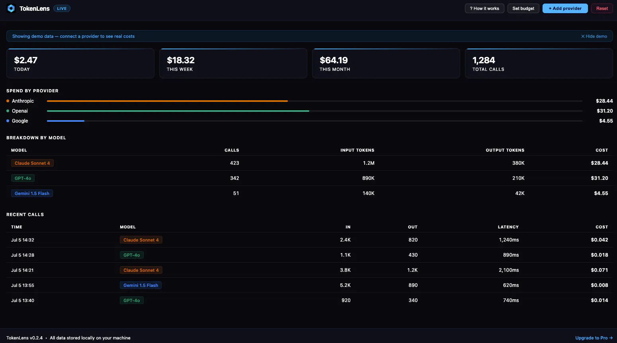Screen dimensions: 617x343
Task: Click the $0.014 call cost
Action: click(x=599, y=300)
